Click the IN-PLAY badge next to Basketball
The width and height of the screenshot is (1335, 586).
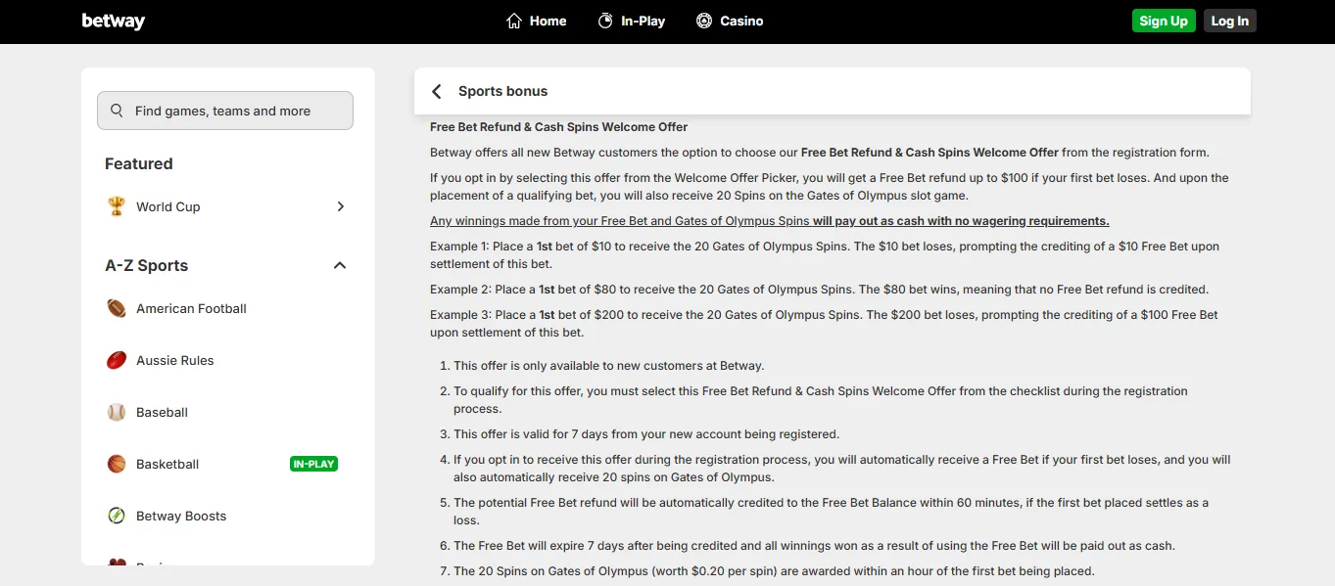pyautogui.click(x=314, y=464)
